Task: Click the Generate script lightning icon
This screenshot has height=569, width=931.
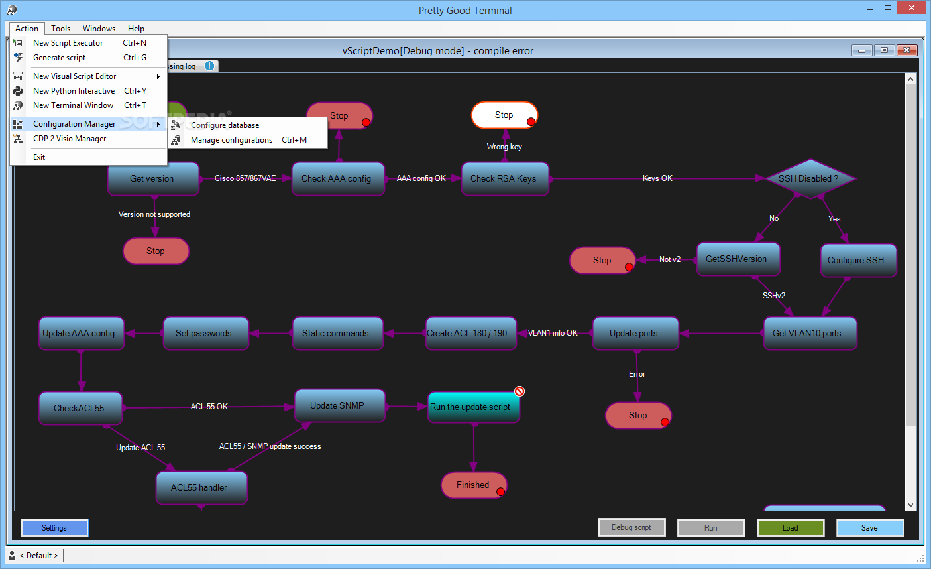Action: tap(18, 58)
